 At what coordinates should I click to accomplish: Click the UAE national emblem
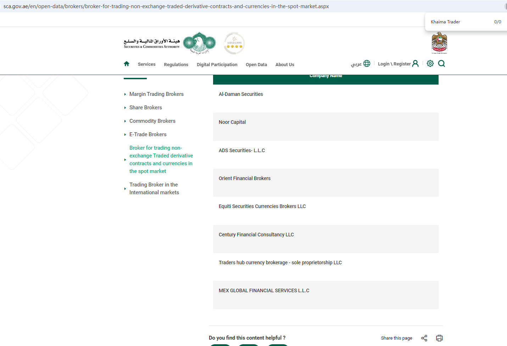tap(439, 43)
